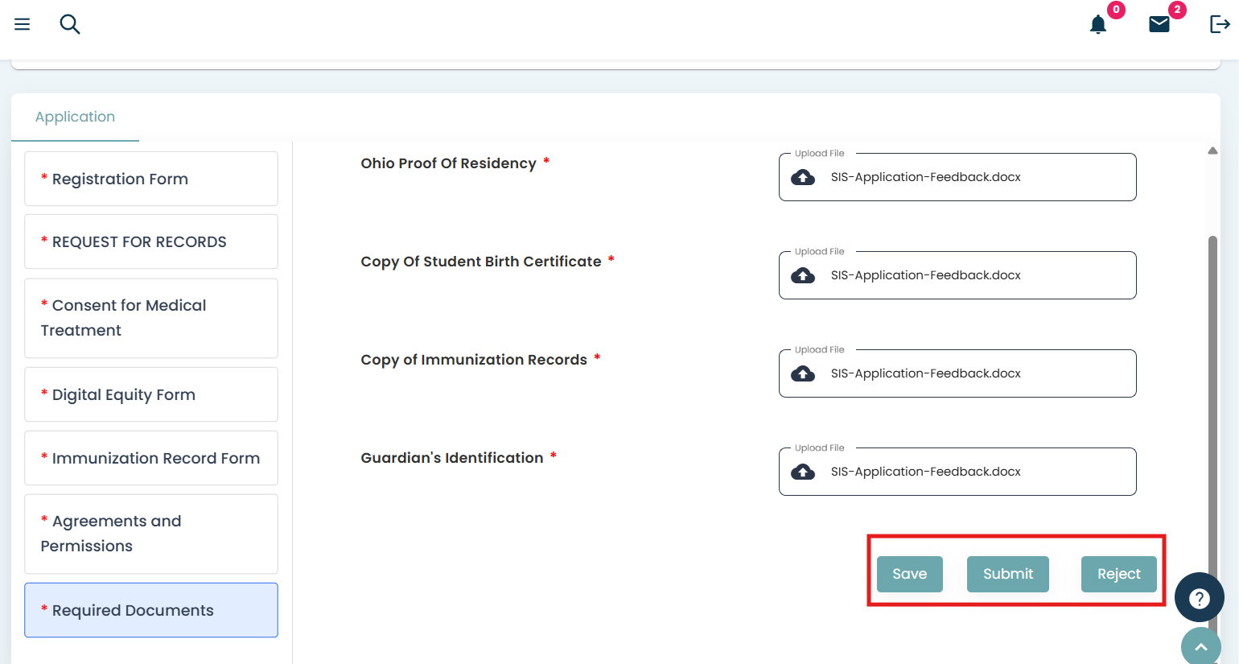
Task: Open Consent for Medical Treatment section
Action: (151, 318)
